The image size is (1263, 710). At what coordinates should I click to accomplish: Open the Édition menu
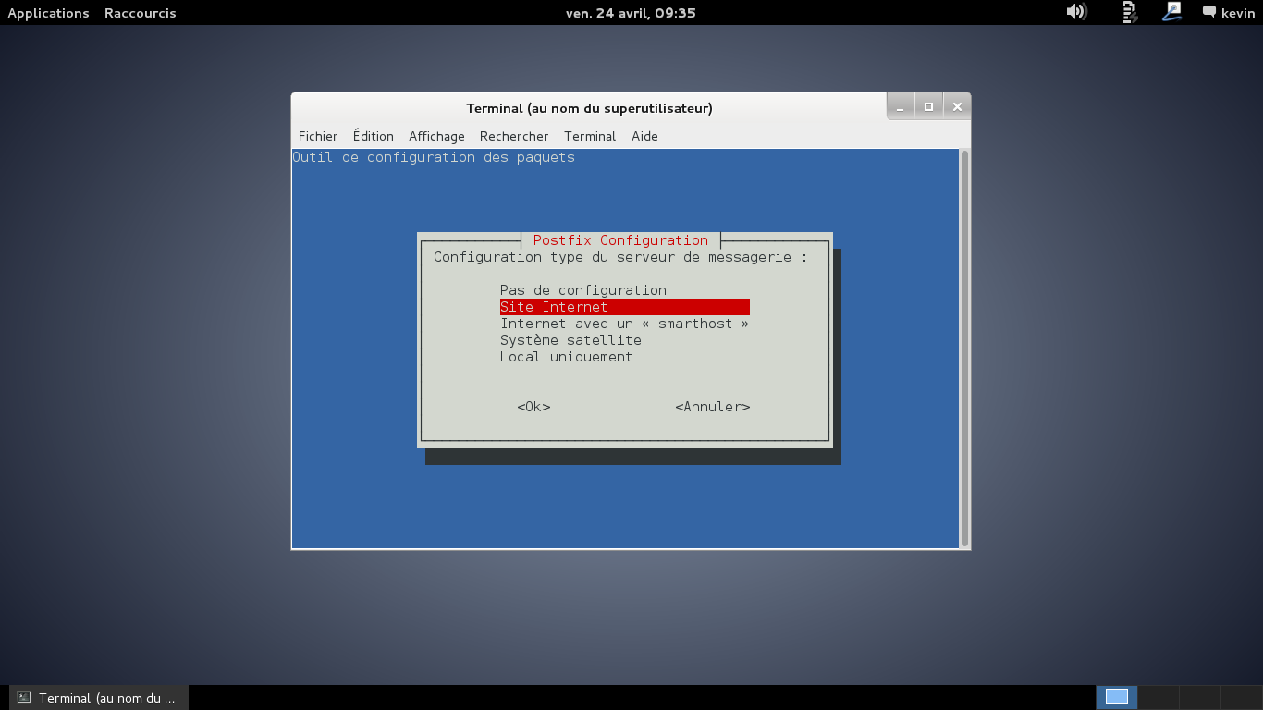point(373,136)
